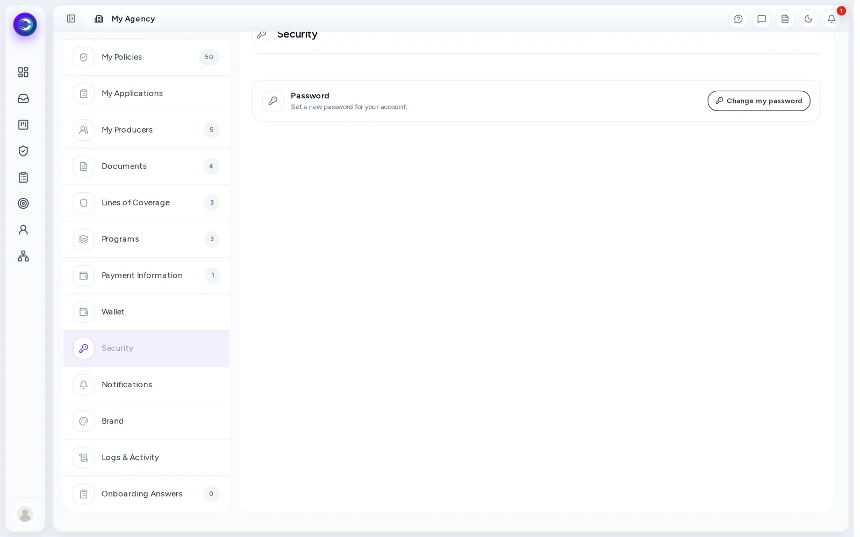Open Logs & Activity menu item

click(146, 458)
